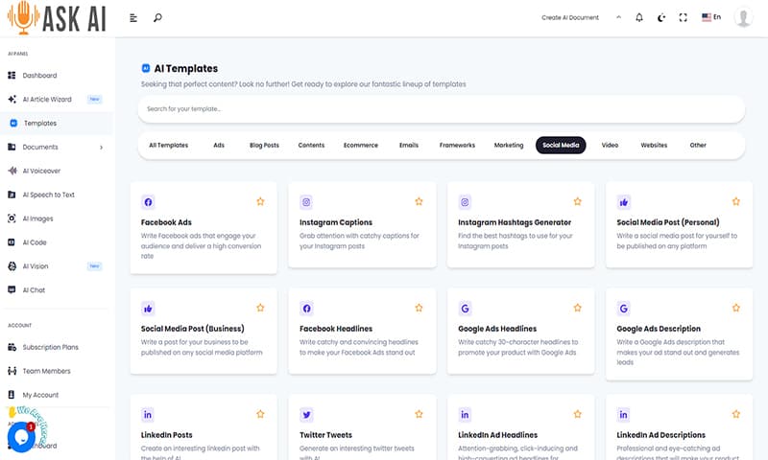This screenshot has height=460, width=768.
Task: Favorite the Twitter Tweets star
Action: [419, 414]
